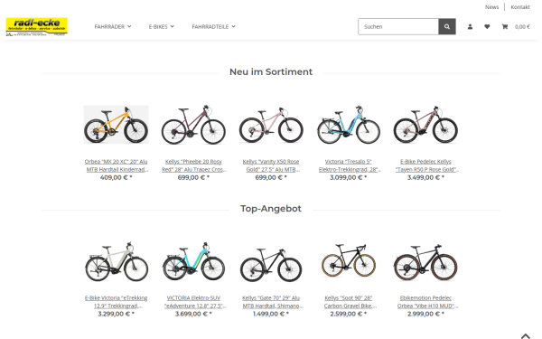
Task: Expand the E-Bikes dropdown menu
Action: (162, 26)
